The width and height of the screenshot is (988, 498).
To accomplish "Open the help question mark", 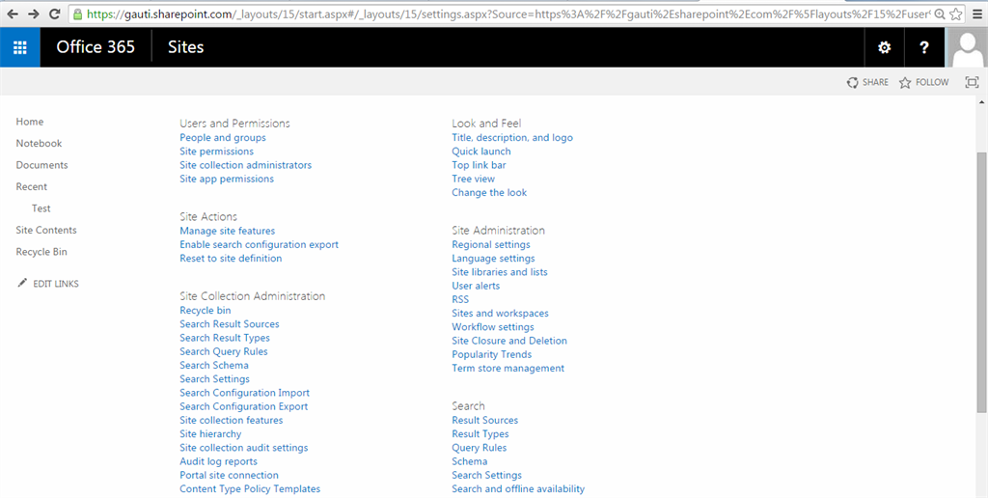I will (923, 47).
